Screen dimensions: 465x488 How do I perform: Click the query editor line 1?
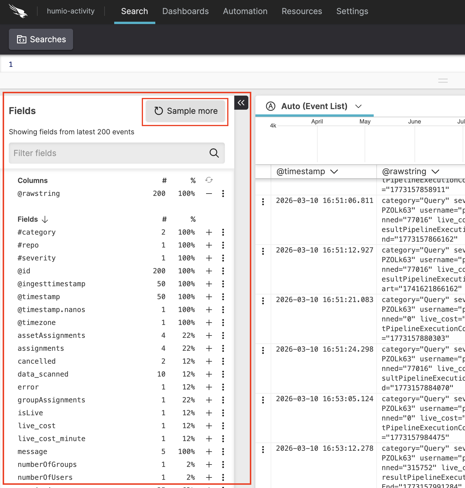pos(232,64)
